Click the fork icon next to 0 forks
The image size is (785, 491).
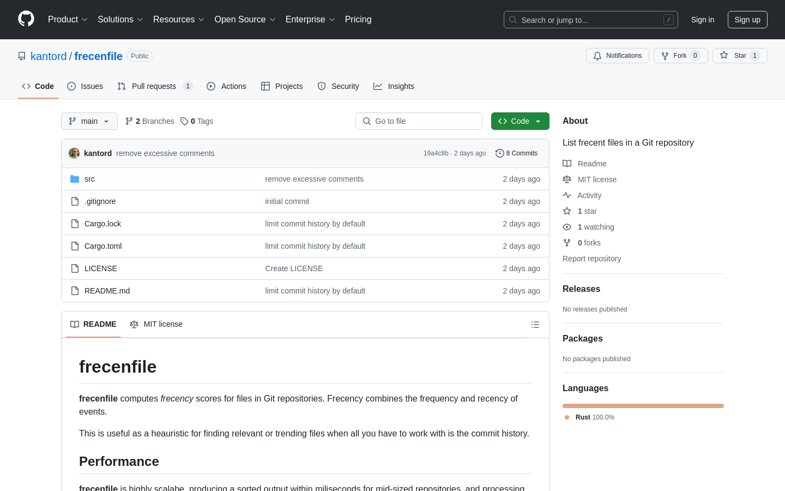tap(567, 243)
